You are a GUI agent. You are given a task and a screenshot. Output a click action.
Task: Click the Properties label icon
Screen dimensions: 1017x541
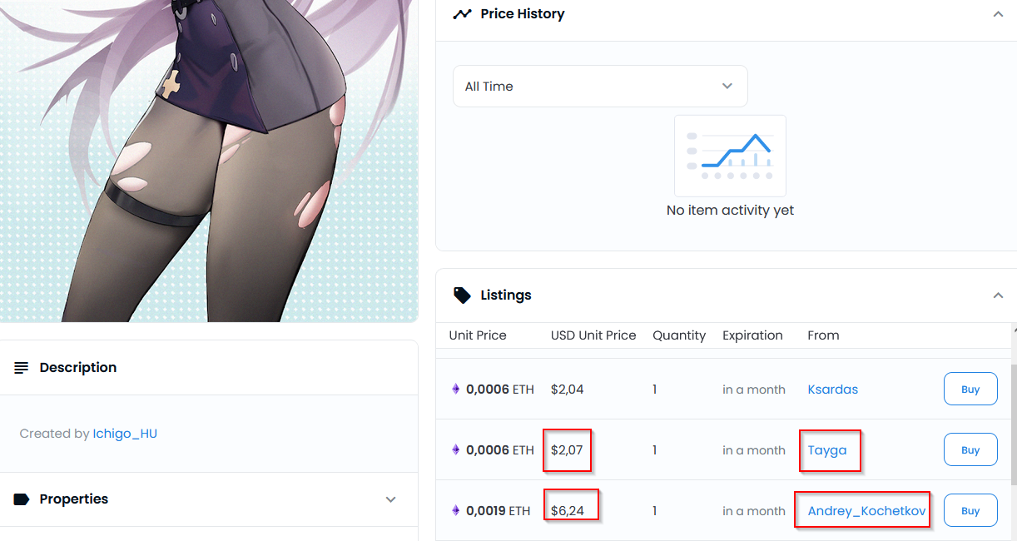coord(22,499)
